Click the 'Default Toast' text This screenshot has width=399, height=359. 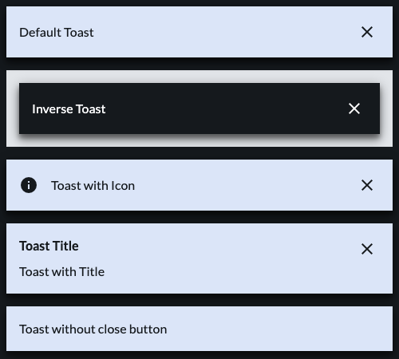(57, 33)
